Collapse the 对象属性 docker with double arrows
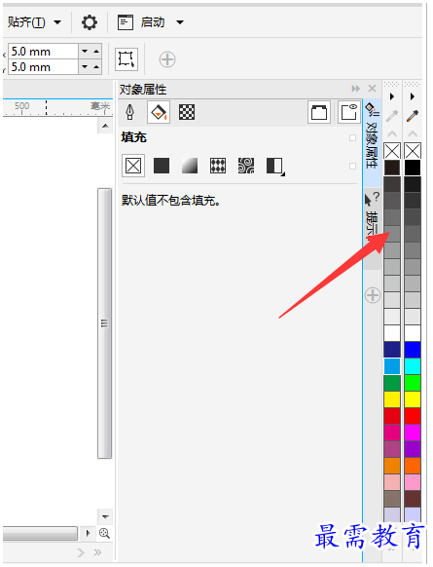Screen dimensions: 433x567 click(x=356, y=89)
